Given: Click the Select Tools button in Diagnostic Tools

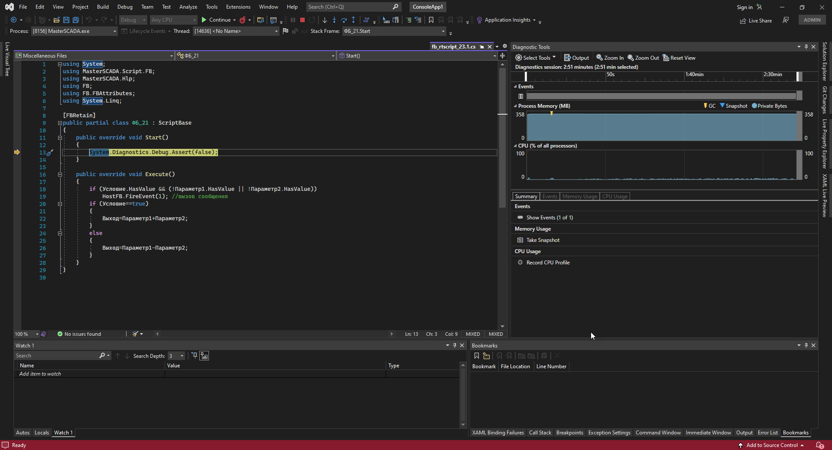Looking at the screenshot, I should point(535,58).
